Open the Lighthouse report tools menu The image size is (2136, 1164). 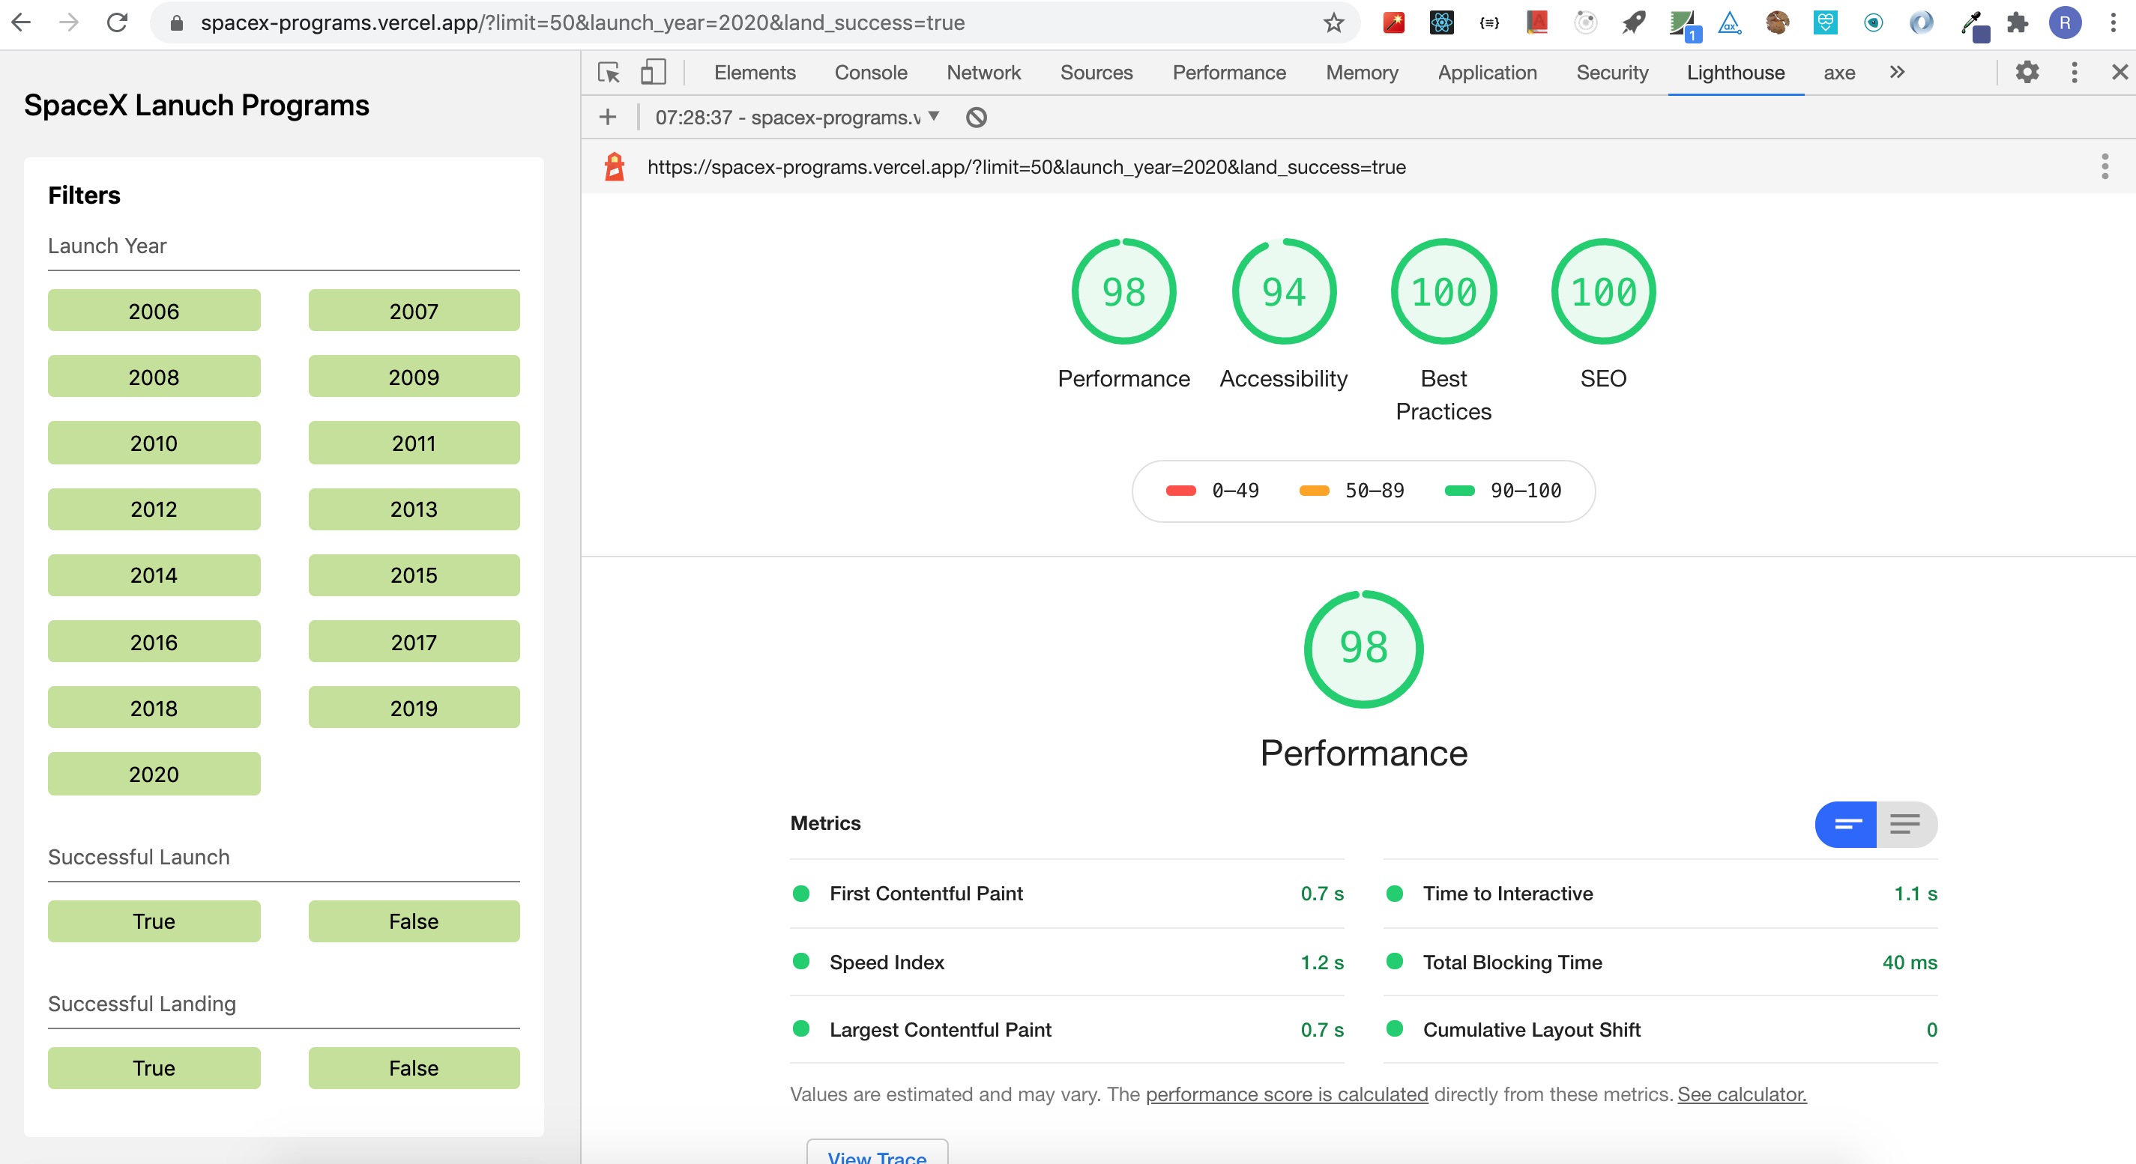2105,166
